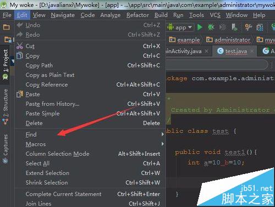This screenshot has width=275, height=207.
Task: Click the Redo arrow icon
Action: pyautogui.click(x=20, y=35)
